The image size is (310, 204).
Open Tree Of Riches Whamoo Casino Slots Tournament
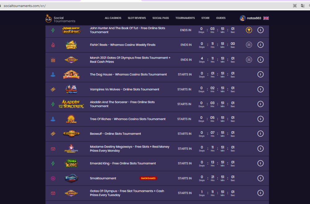[x=128, y=119]
